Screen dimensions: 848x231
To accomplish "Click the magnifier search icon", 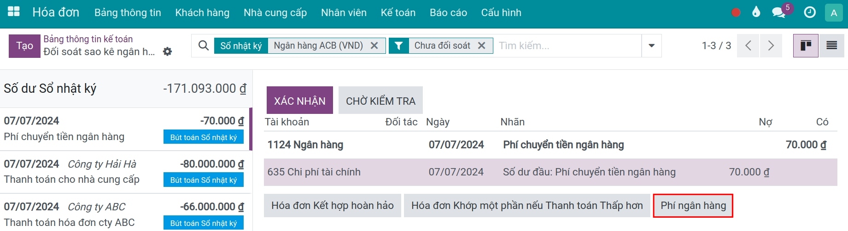I will [x=203, y=45].
